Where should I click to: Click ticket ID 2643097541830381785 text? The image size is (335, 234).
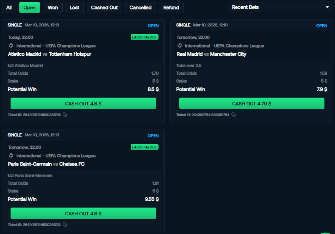click(34, 115)
